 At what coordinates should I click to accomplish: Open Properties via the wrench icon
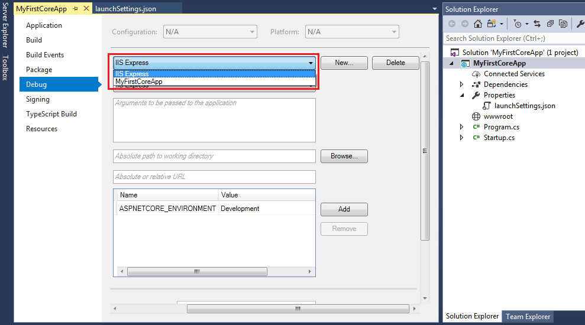580,24
